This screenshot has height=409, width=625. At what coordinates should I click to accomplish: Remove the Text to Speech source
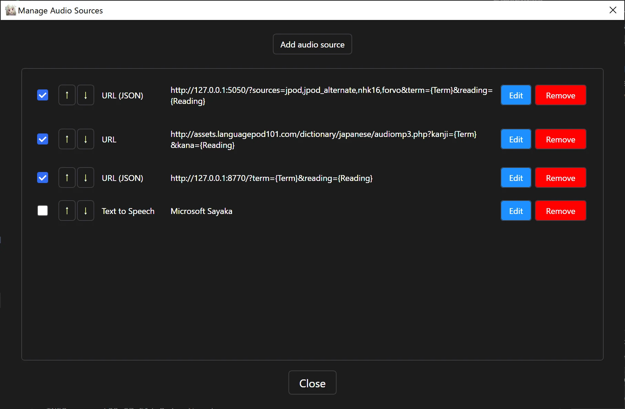coord(560,211)
